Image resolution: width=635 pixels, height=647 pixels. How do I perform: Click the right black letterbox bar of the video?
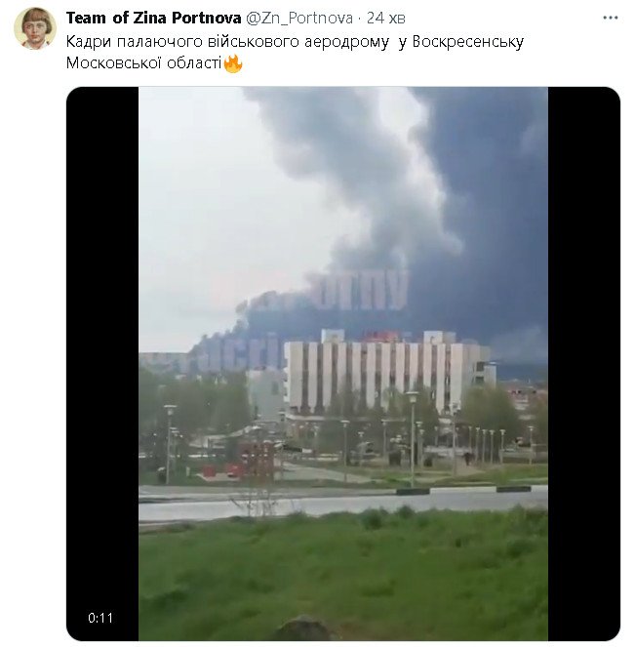(584, 364)
